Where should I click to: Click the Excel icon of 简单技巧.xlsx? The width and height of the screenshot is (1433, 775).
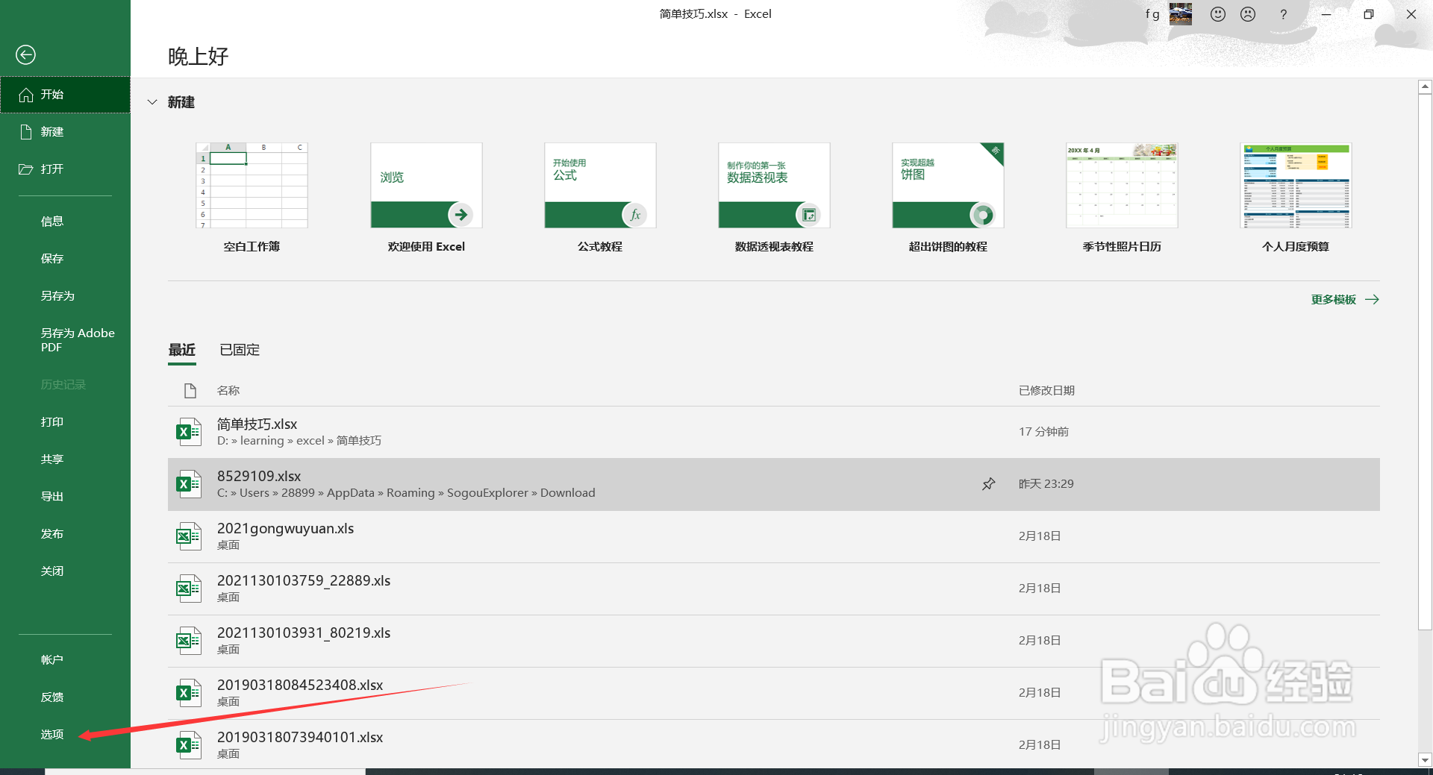tap(189, 432)
